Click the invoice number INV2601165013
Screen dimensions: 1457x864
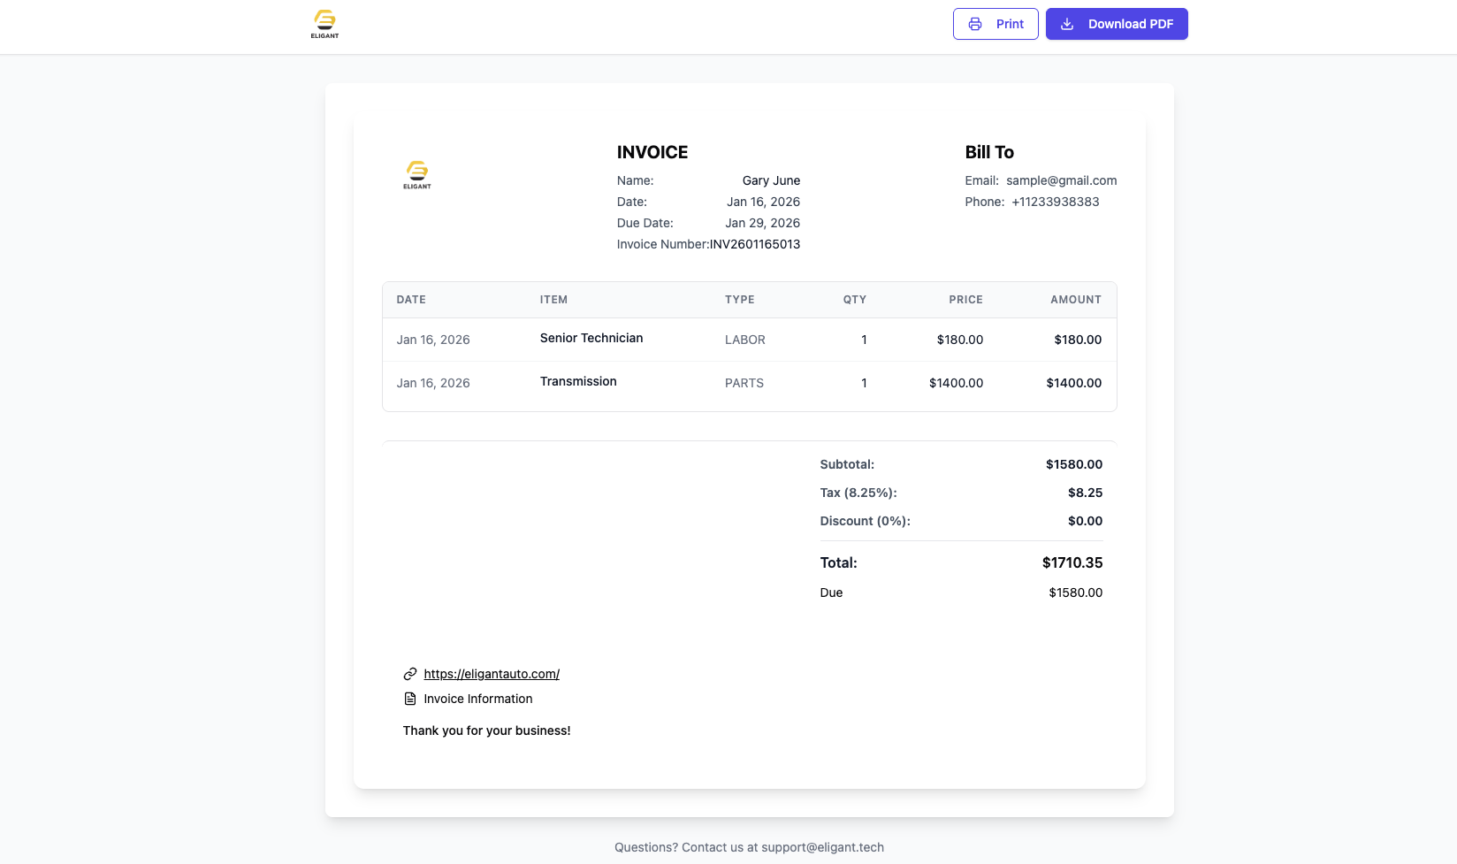pyautogui.click(x=755, y=244)
